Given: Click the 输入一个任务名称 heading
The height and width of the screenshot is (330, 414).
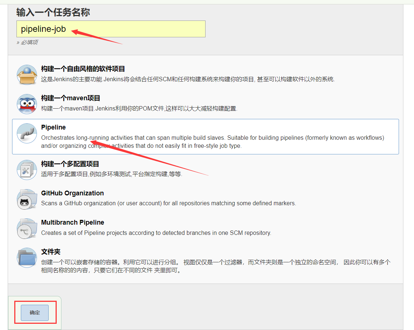Looking at the screenshot, I should click(53, 12).
